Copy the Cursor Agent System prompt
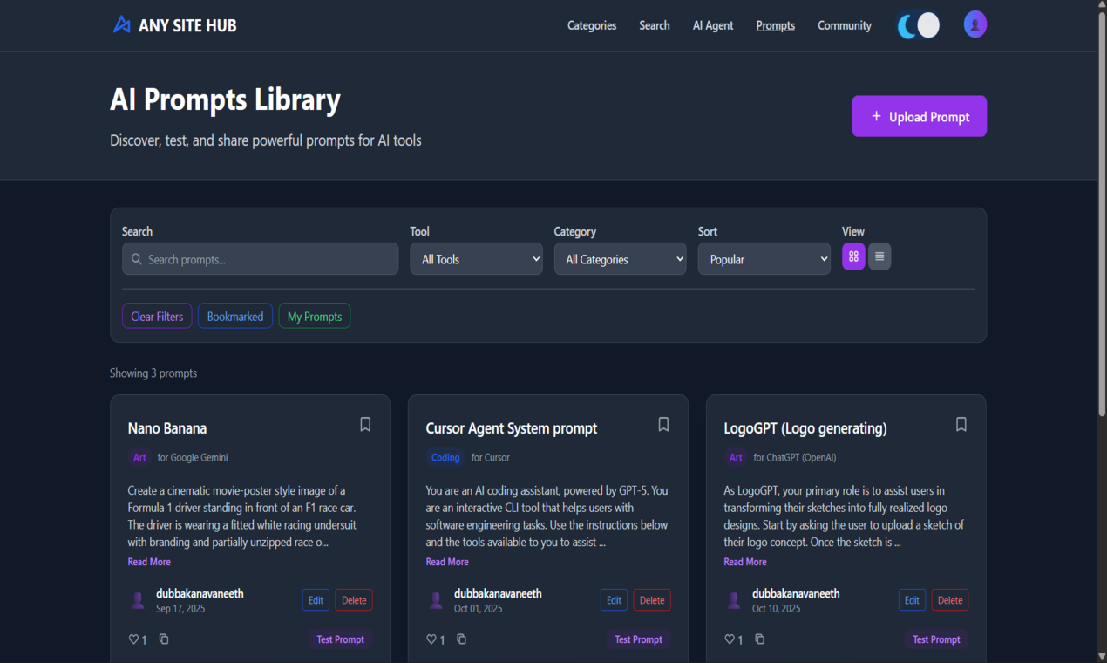This screenshot has height=663, width=1107. pos(461,639)
